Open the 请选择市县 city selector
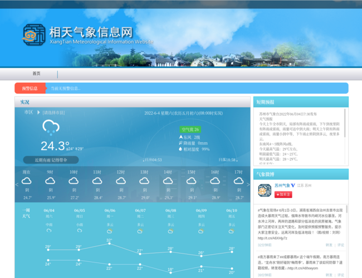The image size is (362, 278). click(53, 112)
